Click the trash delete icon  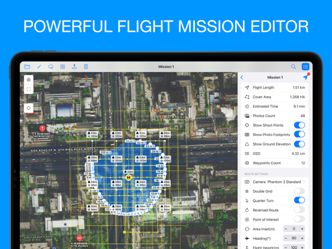click(x=86, y=67)
